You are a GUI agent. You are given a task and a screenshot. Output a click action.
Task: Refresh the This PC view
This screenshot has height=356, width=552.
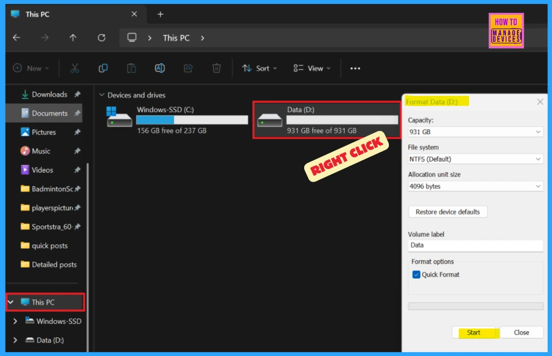point(102,38)
